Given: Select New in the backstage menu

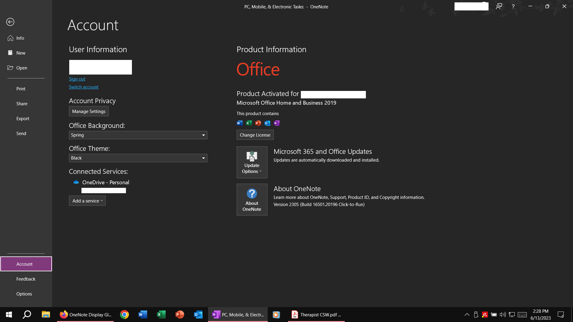Looking at the screenshot, I should click(26, 53).
